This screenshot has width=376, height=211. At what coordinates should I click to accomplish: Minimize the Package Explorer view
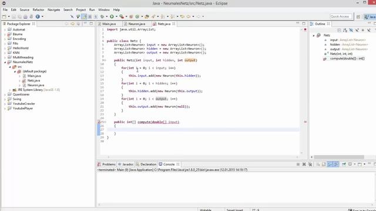click(85, 23)
